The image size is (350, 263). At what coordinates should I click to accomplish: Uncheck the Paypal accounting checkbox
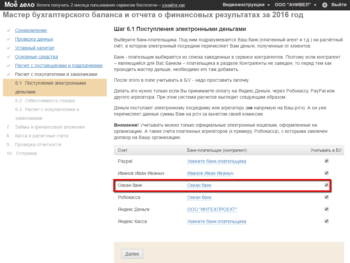click(327, 161)
